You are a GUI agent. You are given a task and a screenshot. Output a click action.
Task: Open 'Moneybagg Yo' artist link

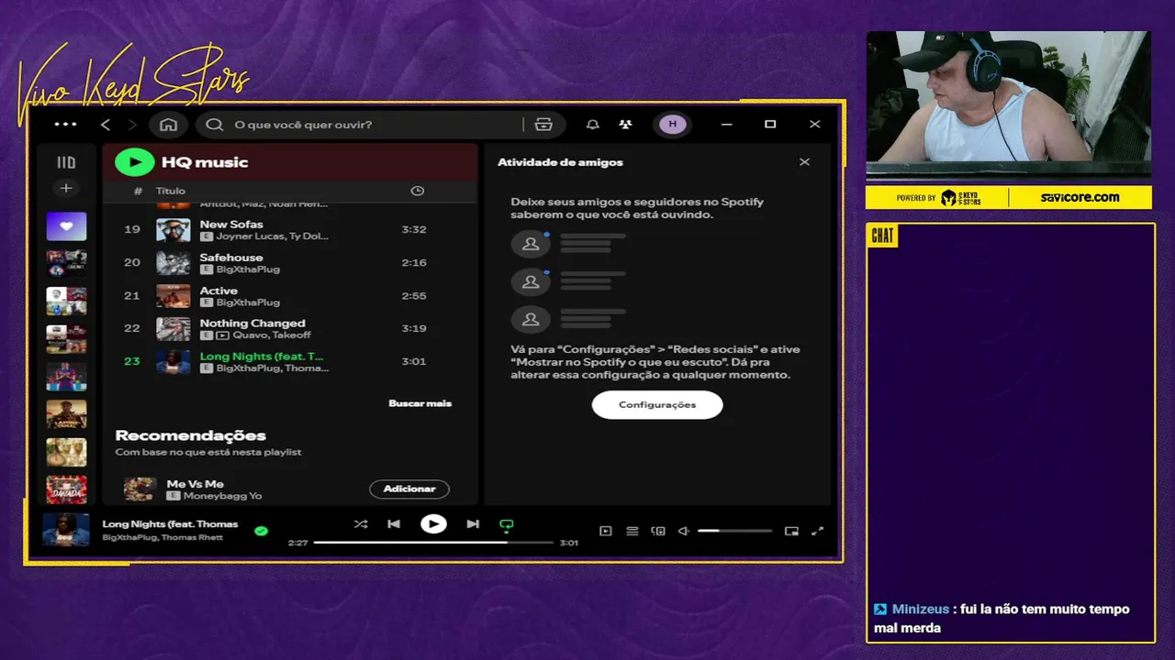tap(222, 496)
